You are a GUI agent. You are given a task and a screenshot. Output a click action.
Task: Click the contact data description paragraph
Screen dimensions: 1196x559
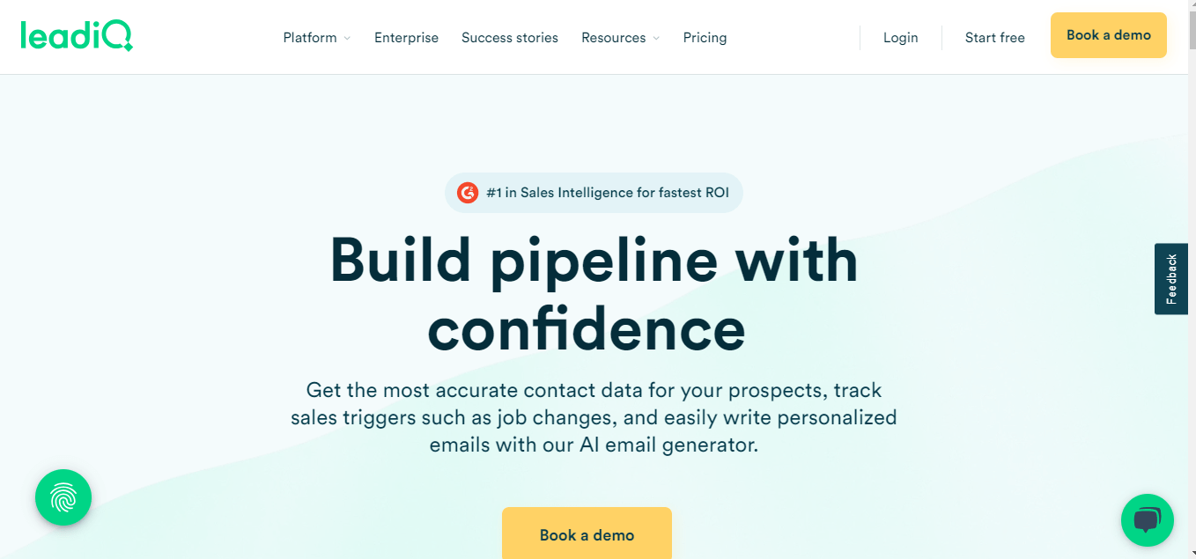pyautogui.click(x=594, y=417)
